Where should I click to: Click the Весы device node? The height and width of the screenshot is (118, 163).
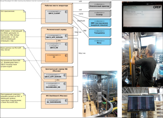coord(99,42)
